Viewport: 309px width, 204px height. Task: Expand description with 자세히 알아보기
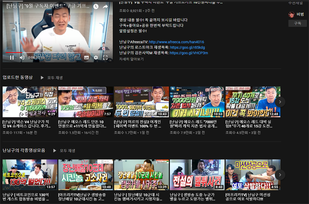click(x=131, y=59)
